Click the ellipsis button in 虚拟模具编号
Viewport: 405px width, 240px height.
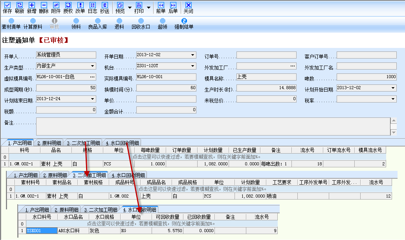(92, 77)
